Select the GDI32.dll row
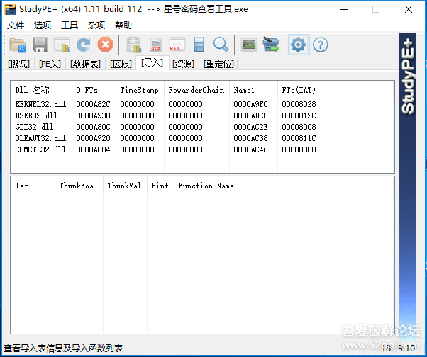Image resolution: width=427 pixels, height=357 pixels. (x=202, y=127)
